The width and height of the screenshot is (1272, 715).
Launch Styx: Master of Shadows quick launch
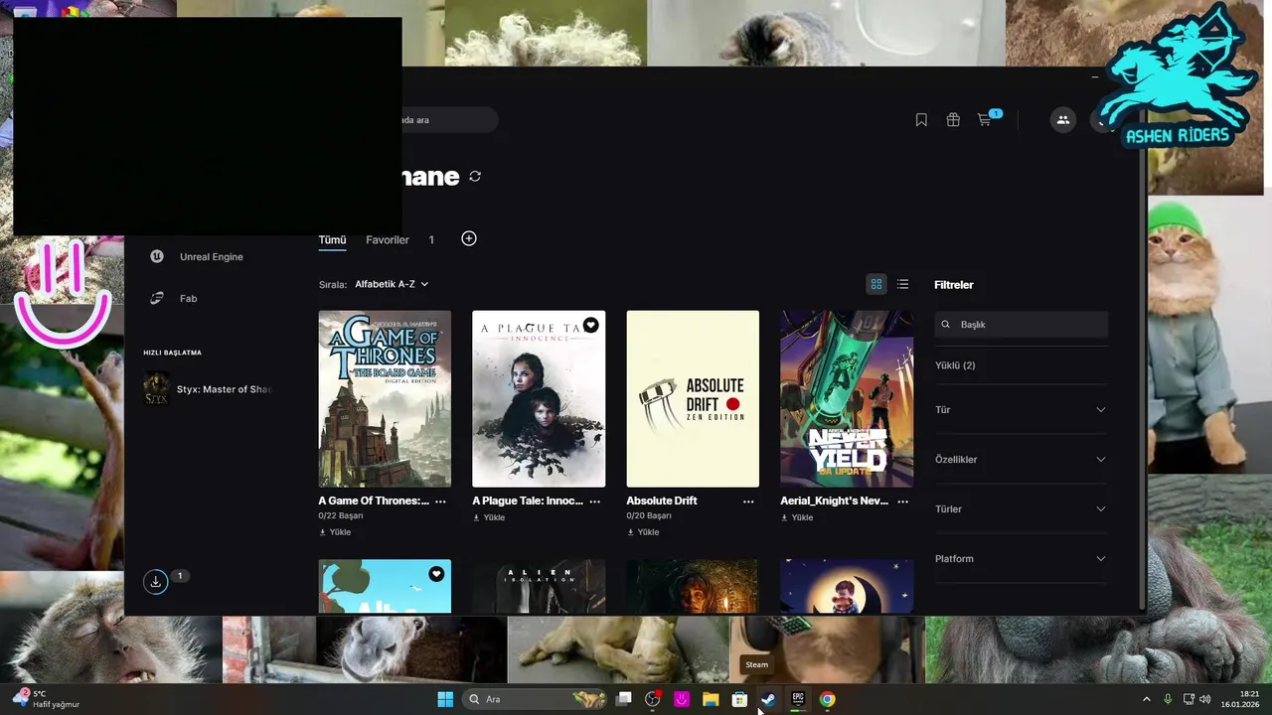(x=208, y=389)
